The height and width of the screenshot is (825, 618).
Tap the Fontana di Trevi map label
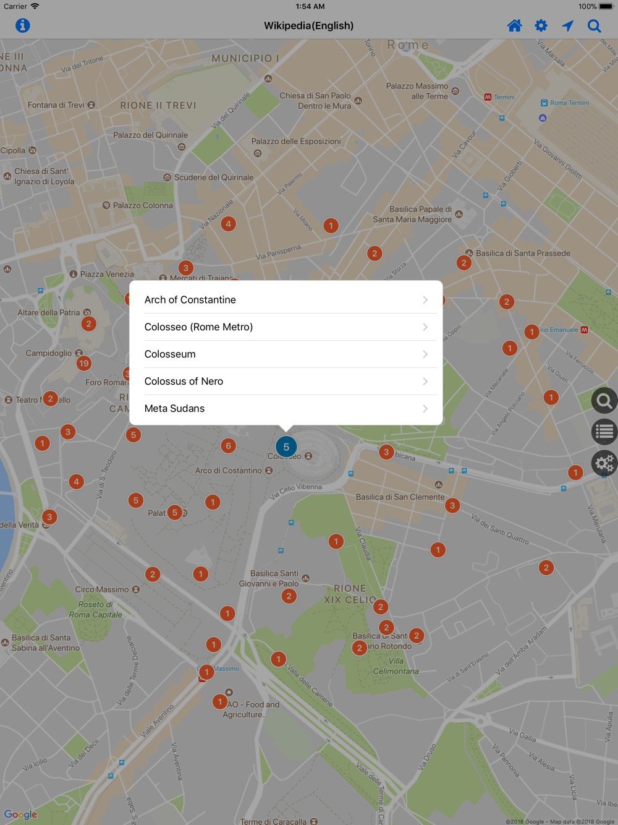click(56, 105)
